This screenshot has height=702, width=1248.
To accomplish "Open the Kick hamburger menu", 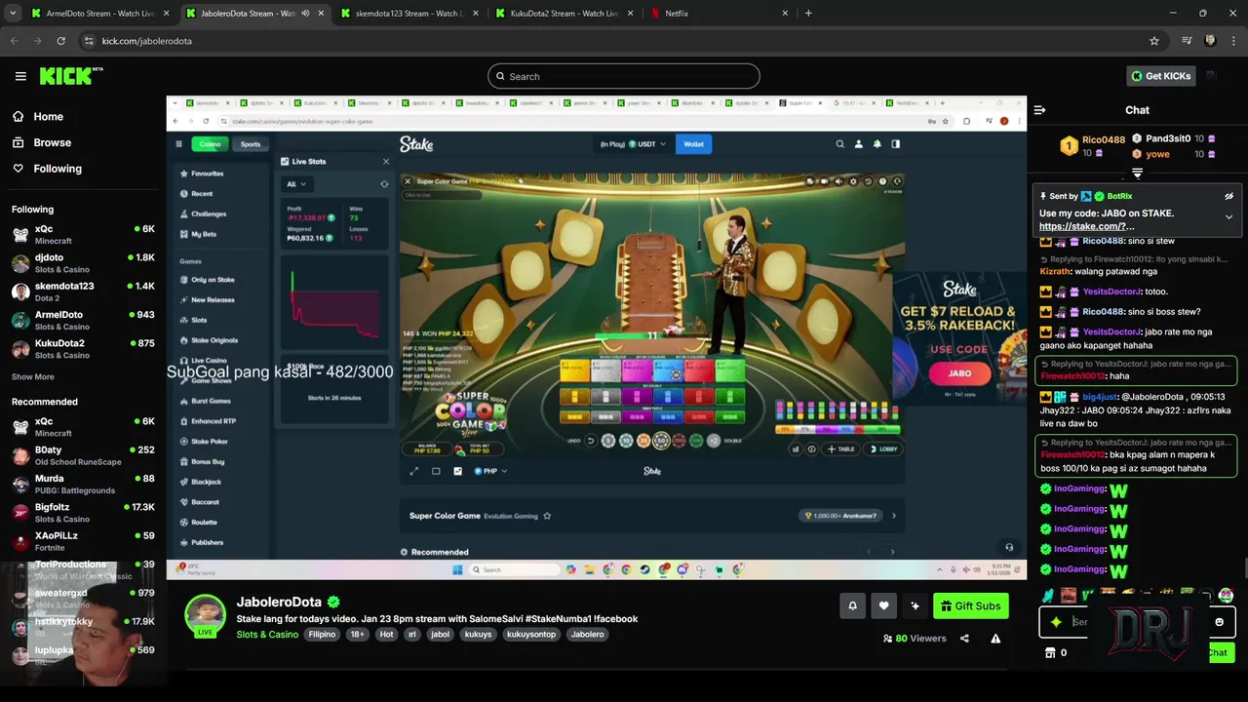I will [20, 76].
